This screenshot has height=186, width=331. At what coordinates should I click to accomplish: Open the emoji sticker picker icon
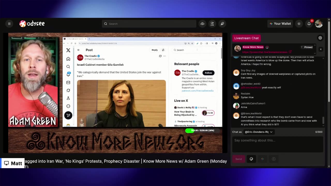[251, 159]
